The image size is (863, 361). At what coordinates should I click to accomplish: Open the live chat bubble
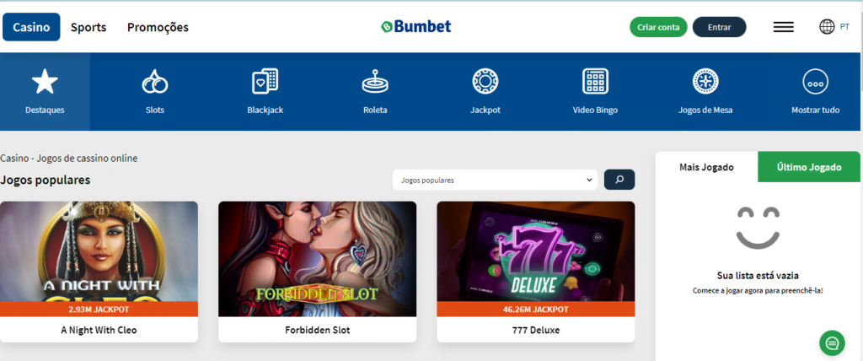tap(832, 342)
